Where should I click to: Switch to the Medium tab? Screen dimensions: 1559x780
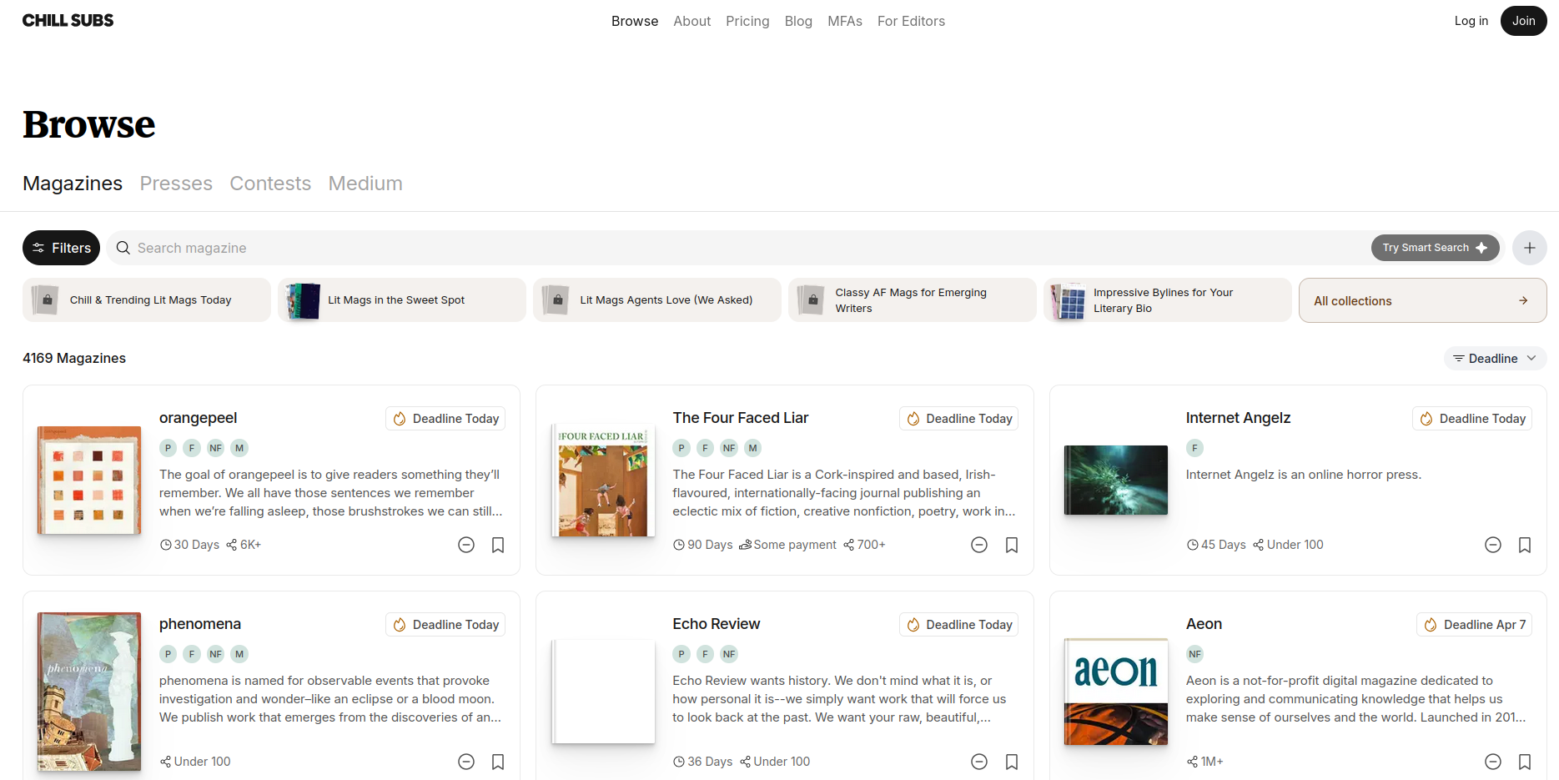point(365,184)
